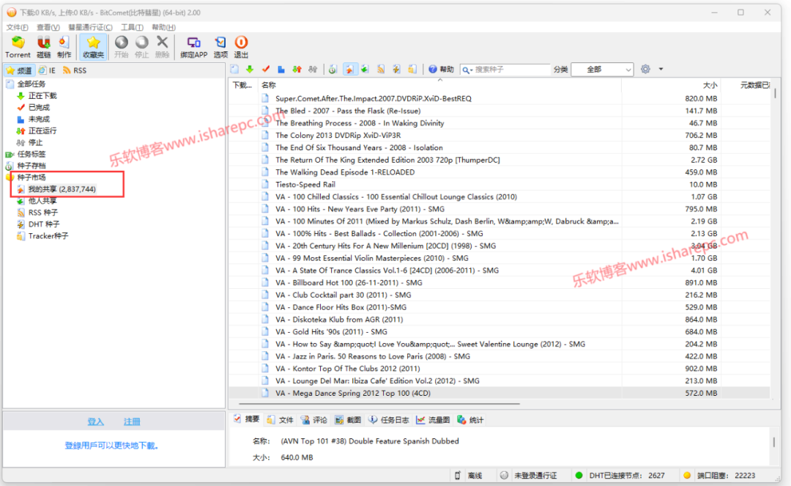This screenshot has width=791, height=486.
Task: Open the 任务日志 details tab
Action: [390, 420]
